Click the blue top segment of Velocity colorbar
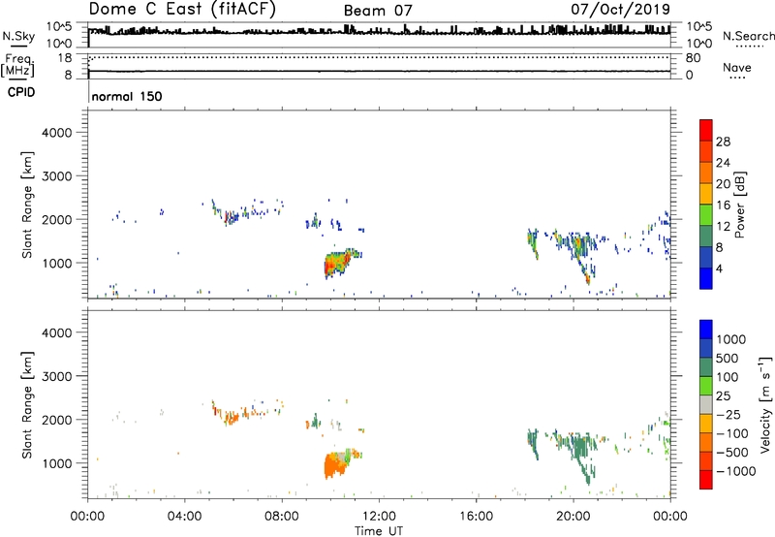The height and width of the screenshot is (537, 775). click(706, 330)
